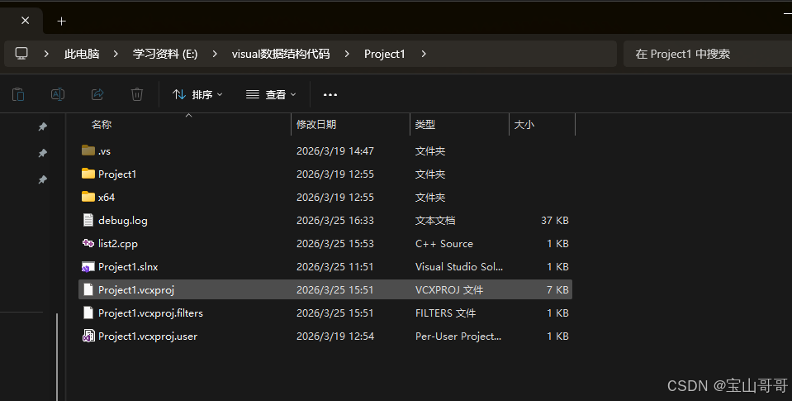Navigate to visual数据结构代码 breadcrumb
792x401 pixels.
[281, 54]
